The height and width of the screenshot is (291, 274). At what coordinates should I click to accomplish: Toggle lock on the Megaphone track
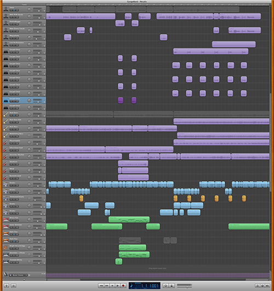tap(17, 38)
